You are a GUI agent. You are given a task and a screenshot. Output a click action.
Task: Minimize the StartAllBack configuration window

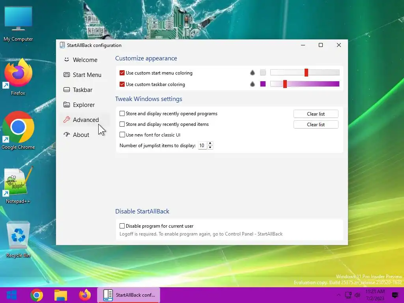(x=303, y=45)
